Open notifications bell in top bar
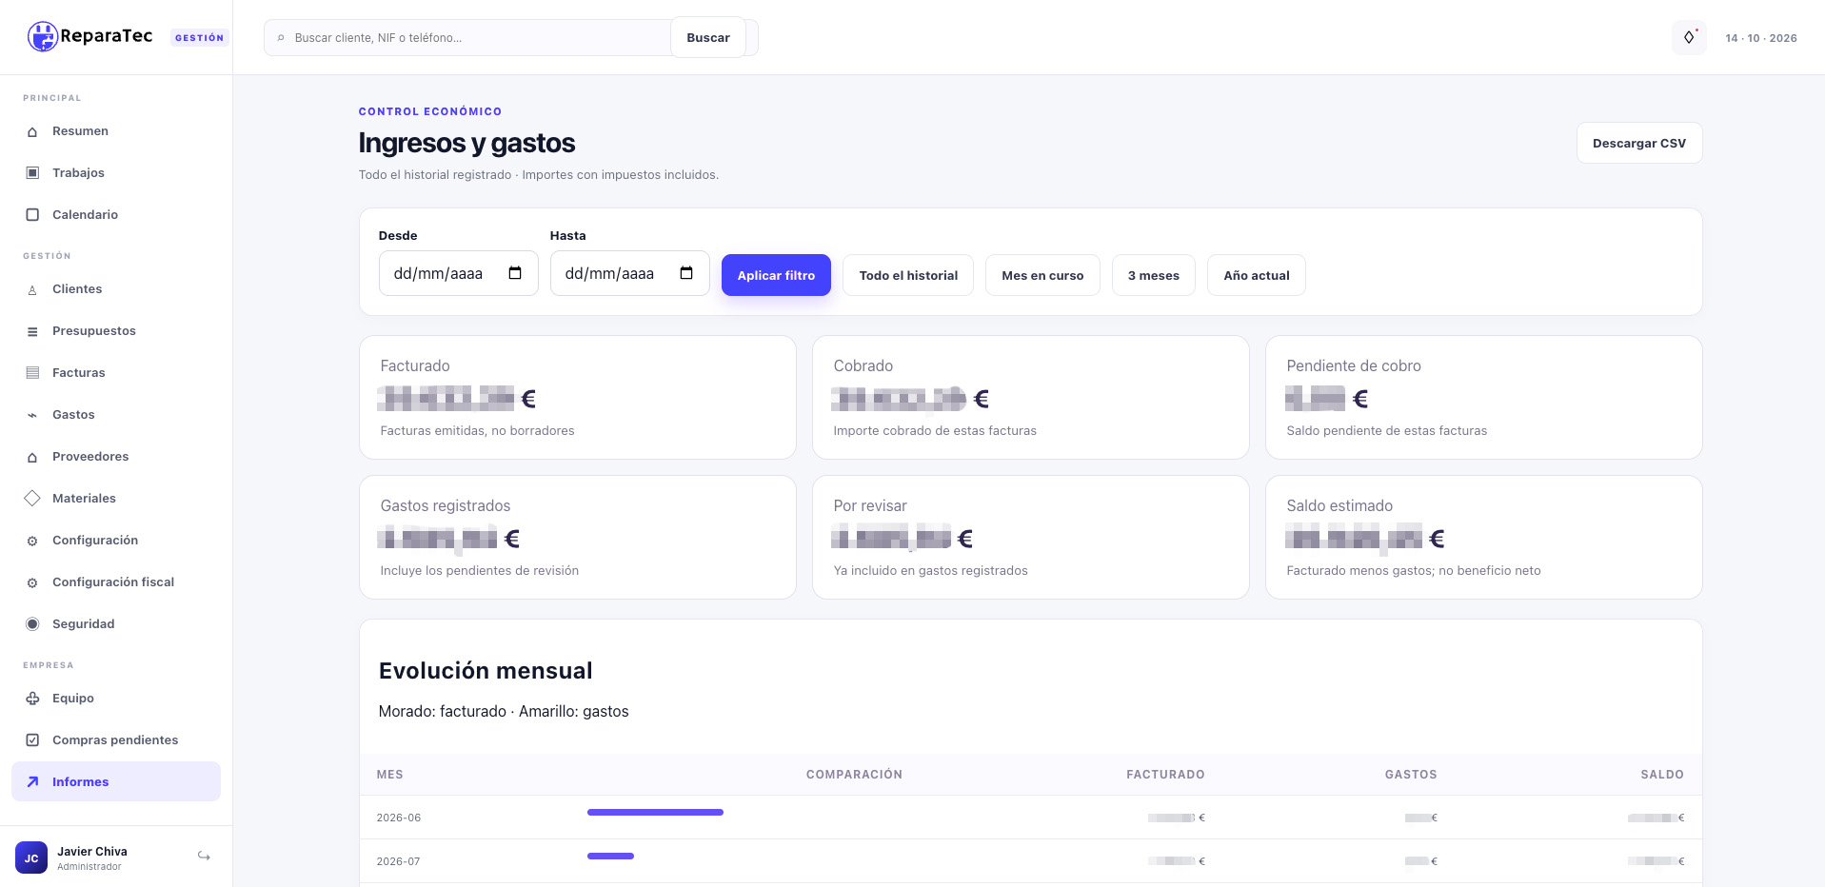1825x887 pixels. (1689, 37)
